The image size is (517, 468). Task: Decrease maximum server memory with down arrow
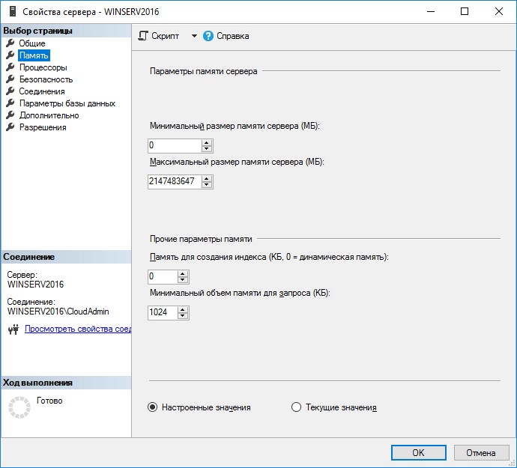coord(207,185)
